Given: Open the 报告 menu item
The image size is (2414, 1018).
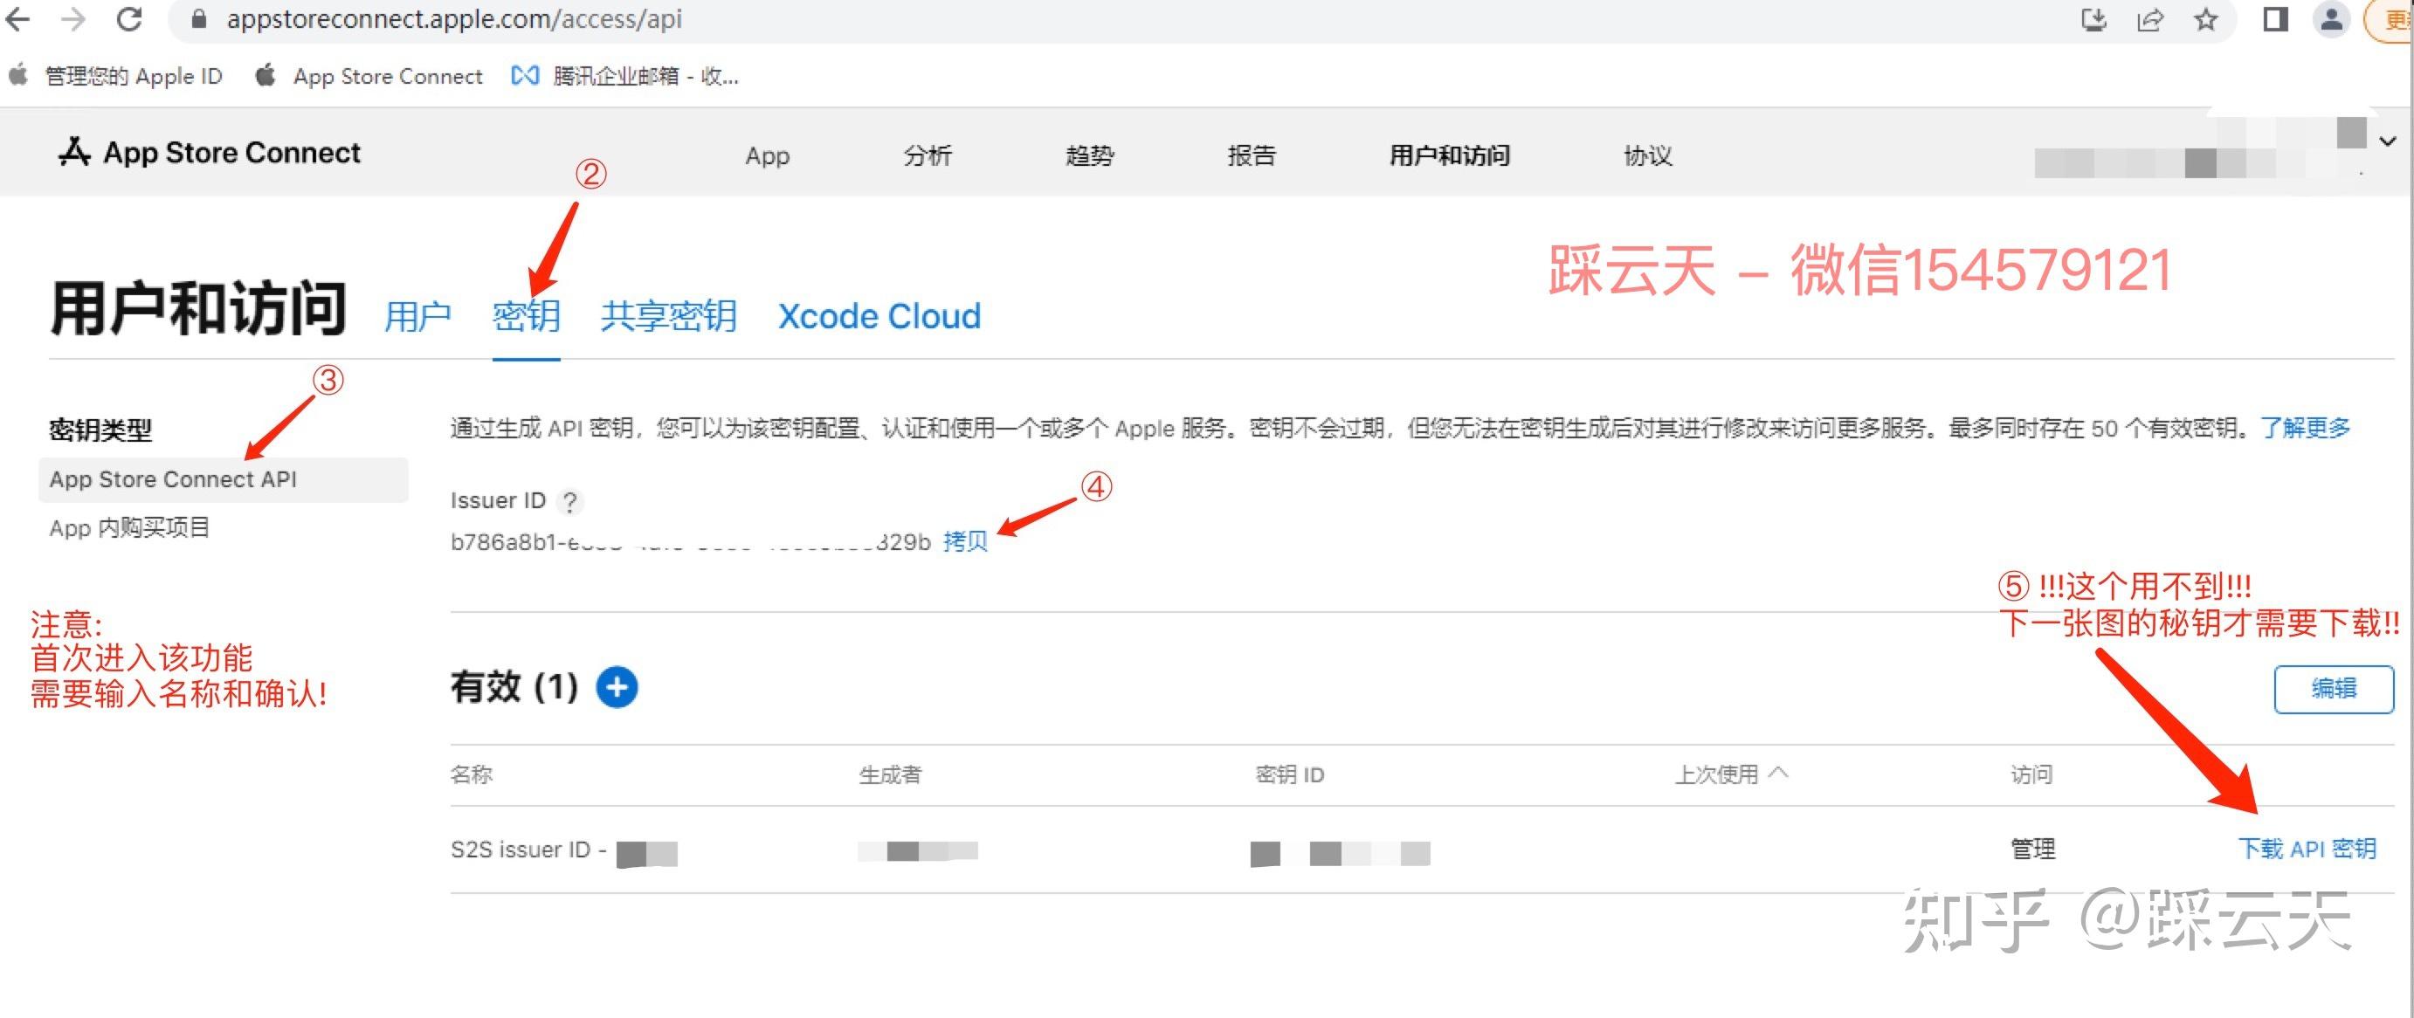Looking at the screenshot, I should pos(1254,155).
